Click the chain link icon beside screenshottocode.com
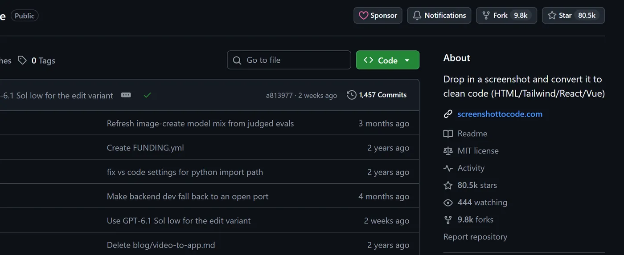This screenshot has height=255, width=624. [448, 114]
